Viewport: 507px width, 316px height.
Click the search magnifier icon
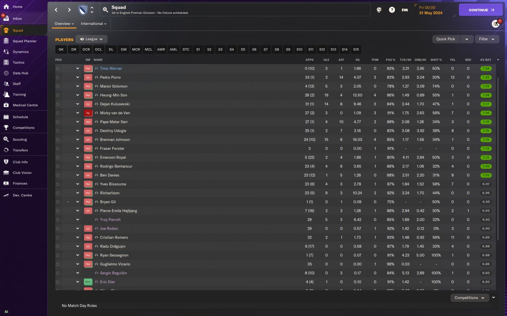point(105,10)
